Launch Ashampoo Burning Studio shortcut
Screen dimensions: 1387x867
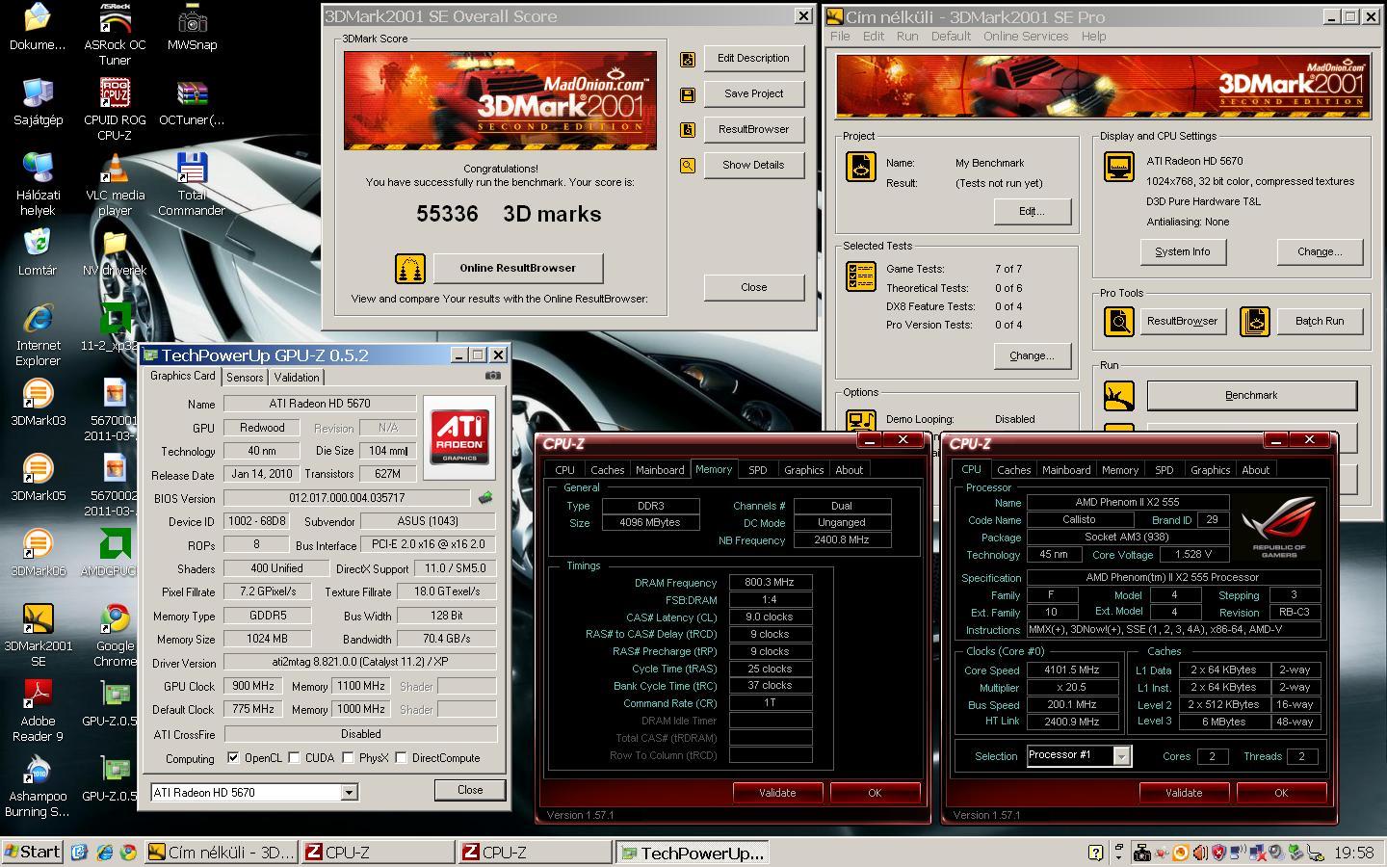[38, 785]
